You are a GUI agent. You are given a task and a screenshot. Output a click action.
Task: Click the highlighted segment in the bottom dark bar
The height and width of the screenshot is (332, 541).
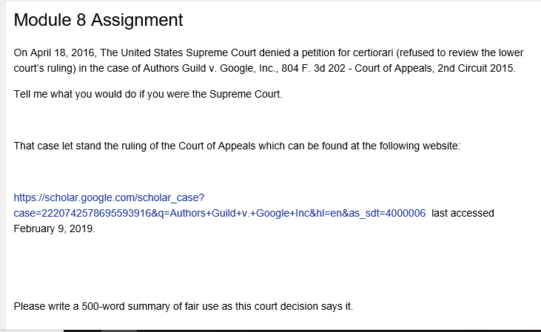(x=119, y=331)
